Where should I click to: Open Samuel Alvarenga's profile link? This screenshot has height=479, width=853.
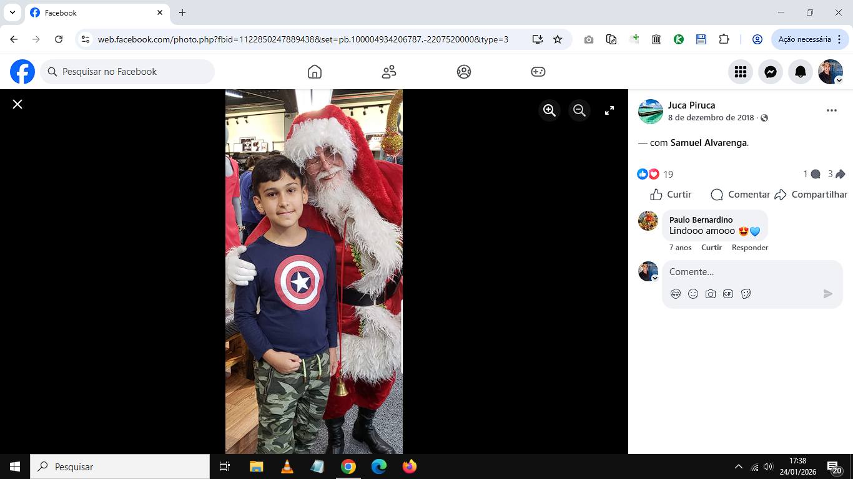tap(708, 143)
